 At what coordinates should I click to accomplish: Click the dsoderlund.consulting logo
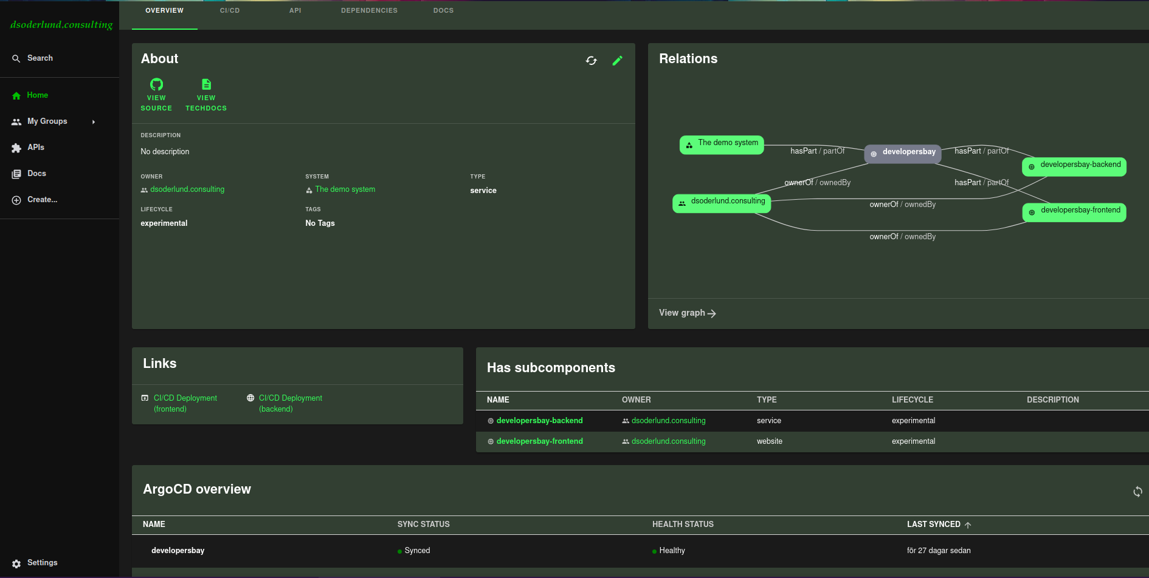coord(61,25)
